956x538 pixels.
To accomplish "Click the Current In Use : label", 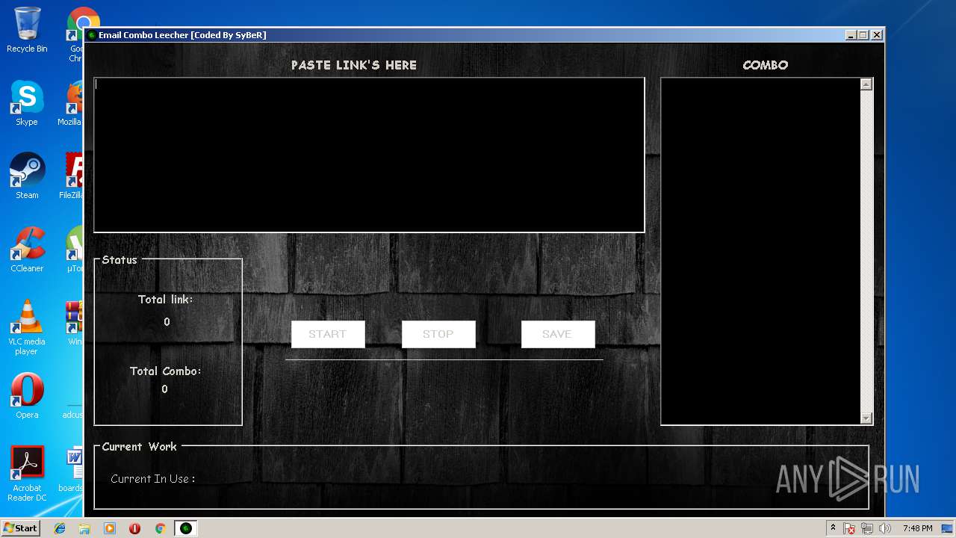I will tap(153, 479).
